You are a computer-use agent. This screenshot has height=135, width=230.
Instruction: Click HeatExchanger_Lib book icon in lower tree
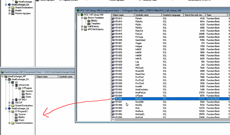pos(9,109)
